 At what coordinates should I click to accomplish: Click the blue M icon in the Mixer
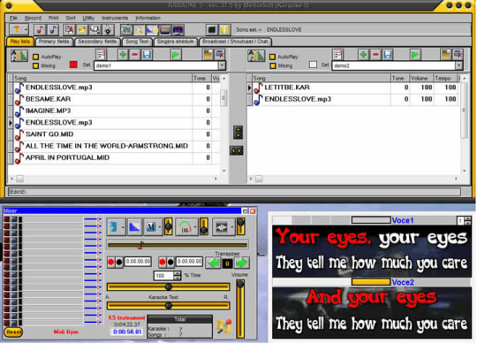pos(151,226)
